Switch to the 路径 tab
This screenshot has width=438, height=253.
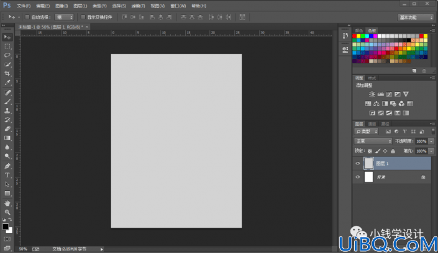click(385, 124)
